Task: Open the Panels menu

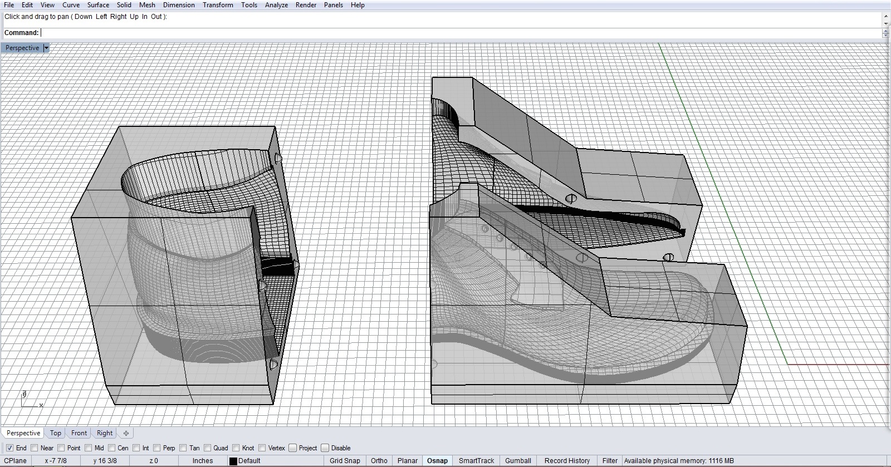Action: point(334,5)
